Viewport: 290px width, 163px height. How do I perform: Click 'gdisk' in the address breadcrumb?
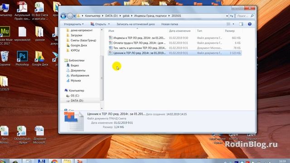tap(126, 16)
